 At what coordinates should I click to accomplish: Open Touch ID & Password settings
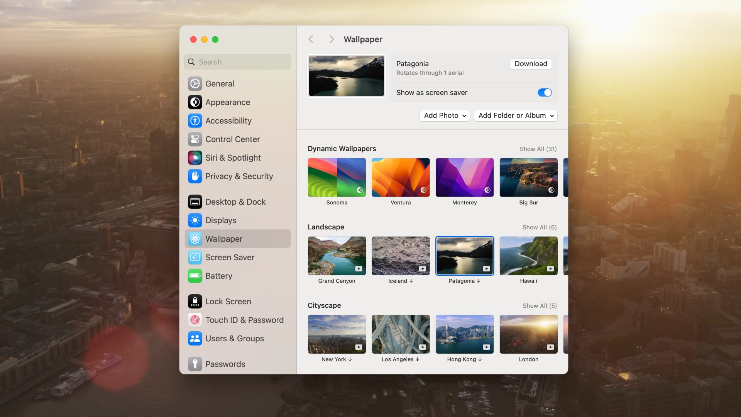pos(238,320)
